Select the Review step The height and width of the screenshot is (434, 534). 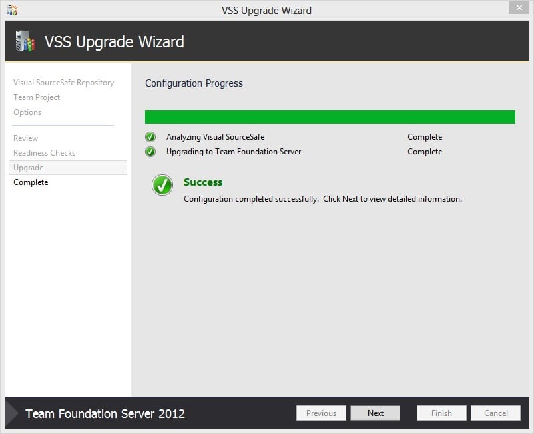pyautogui.click(x=26, y=138)
